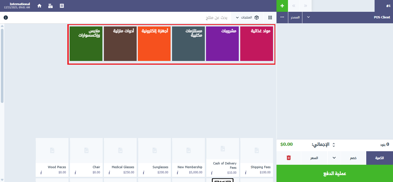The width and height of the screenshot is (393, 182).
Task: Click the red trash delete icon
Action: pos(289,158)
